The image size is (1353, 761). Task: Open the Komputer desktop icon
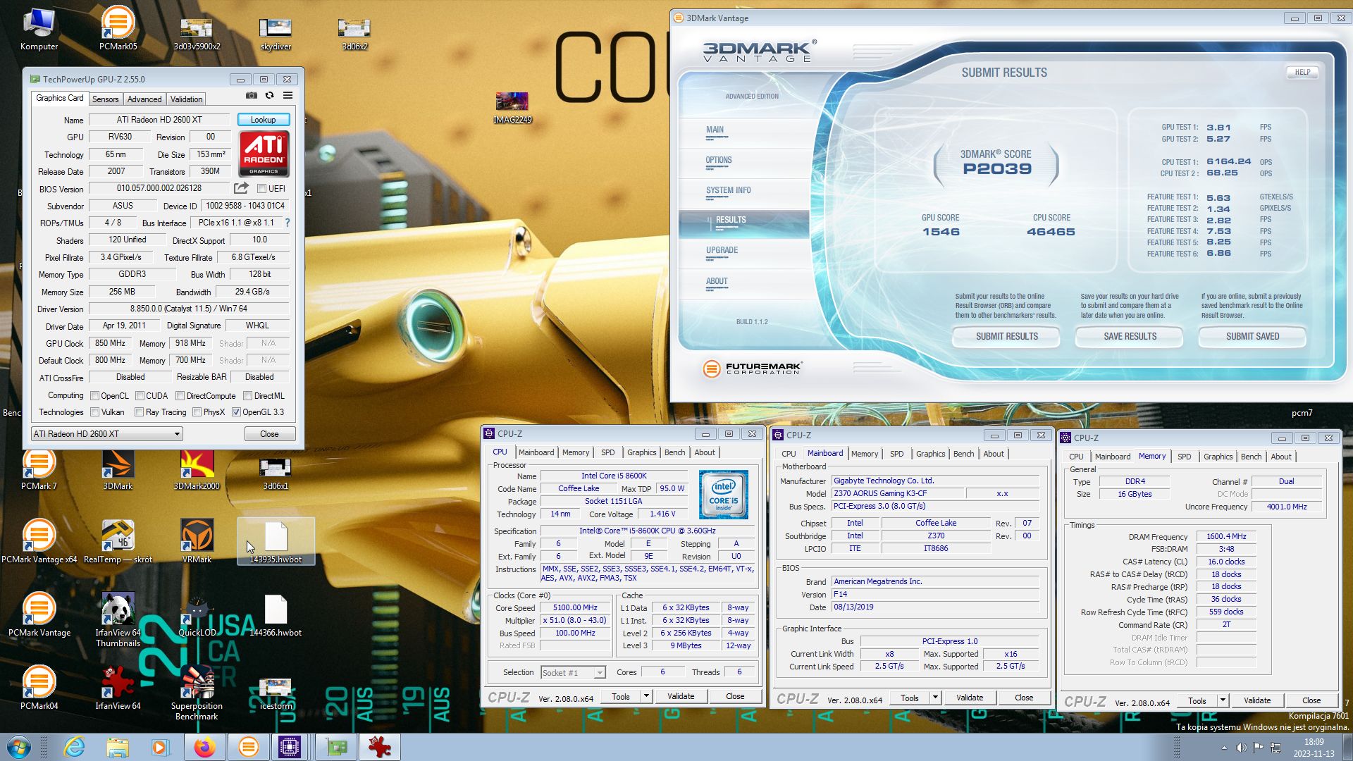[x=39, y=29]
